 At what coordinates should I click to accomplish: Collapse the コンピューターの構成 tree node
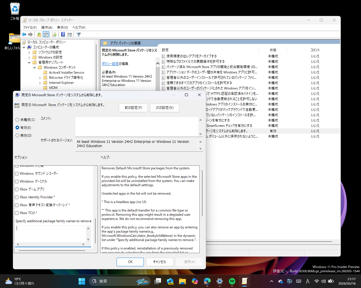pos(24,47)
